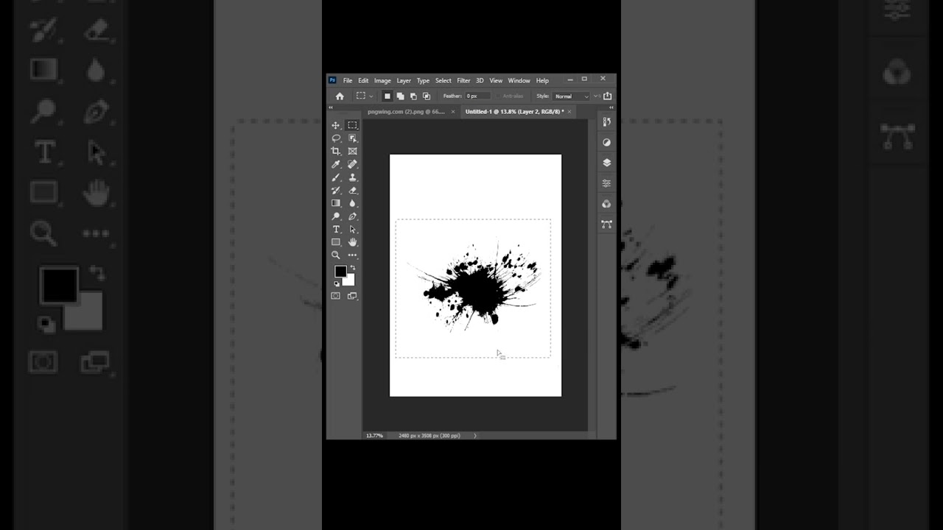
Task: Open the Help menu
Action: [x=542, y=80]
